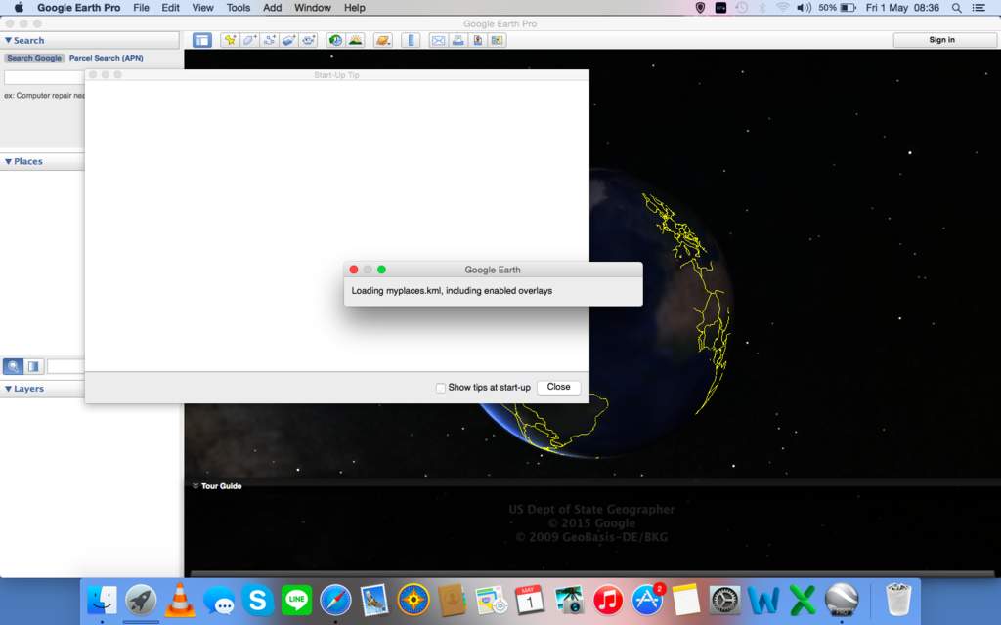Click the Add Polygon toolbar icon
This screenshot has height=625, width=1001.
click(x=249, y=40)
